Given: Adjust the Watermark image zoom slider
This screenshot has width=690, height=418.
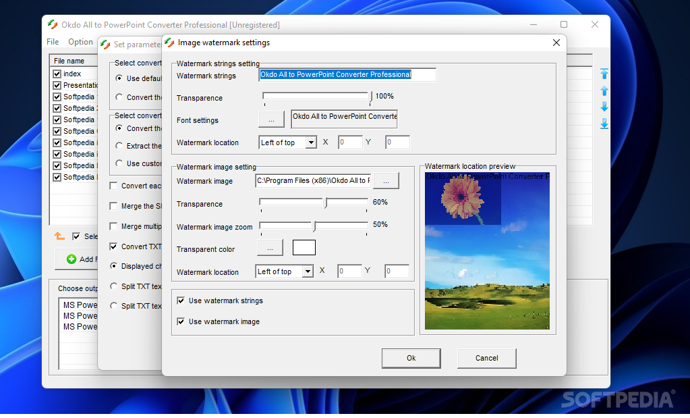Looking at the screenshot, I should pyautogui.click(x=314, y=226).
